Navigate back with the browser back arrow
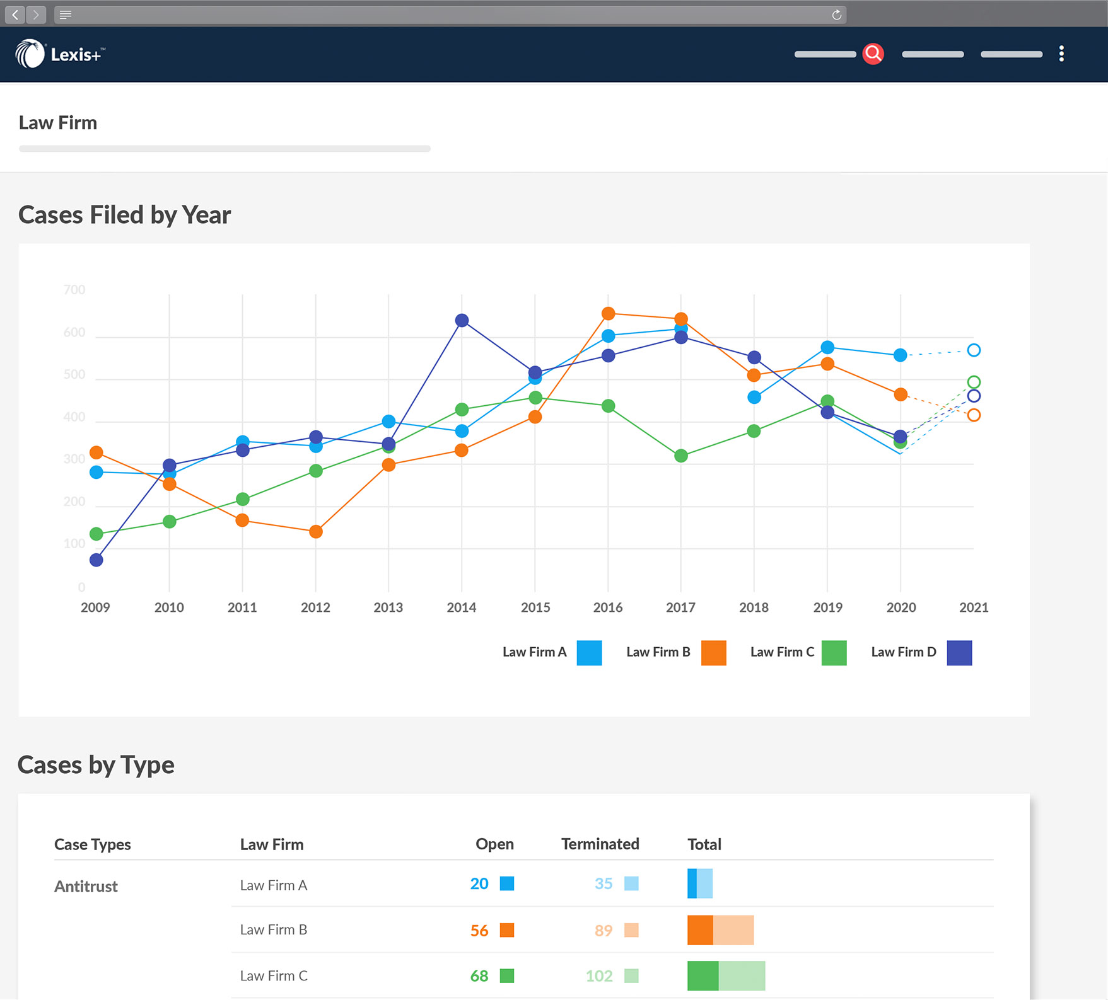This screenshot has height=1000, width=1108. (x=14, y=14)
